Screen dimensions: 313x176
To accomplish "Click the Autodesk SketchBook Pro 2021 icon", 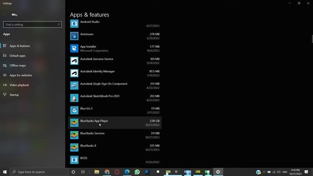I will (74, 98).
